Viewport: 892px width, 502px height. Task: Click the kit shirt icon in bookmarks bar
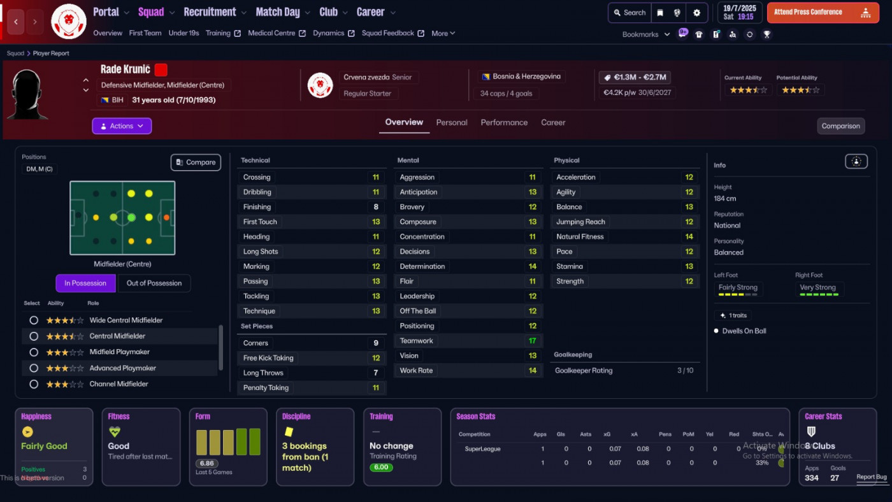click(699, 34)
